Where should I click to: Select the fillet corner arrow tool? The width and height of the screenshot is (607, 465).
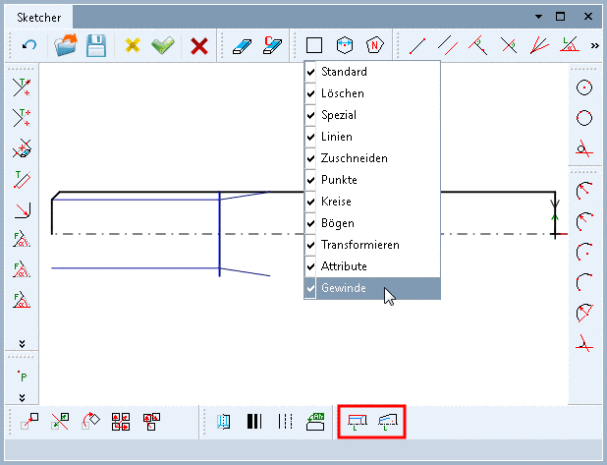pyautogui.click(x=22, y=209)
